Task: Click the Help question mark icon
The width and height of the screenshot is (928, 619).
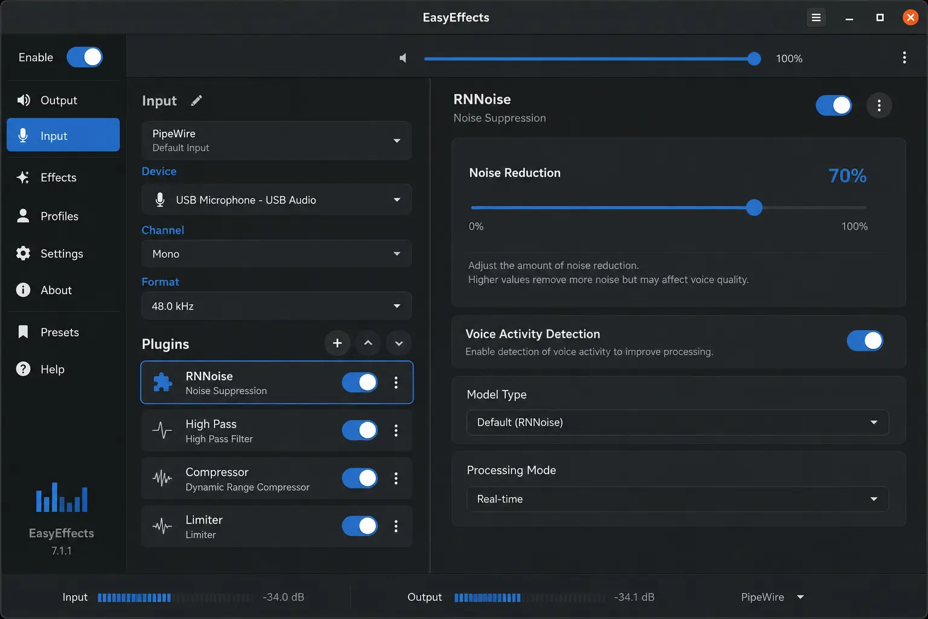Action: pos(23,369)
